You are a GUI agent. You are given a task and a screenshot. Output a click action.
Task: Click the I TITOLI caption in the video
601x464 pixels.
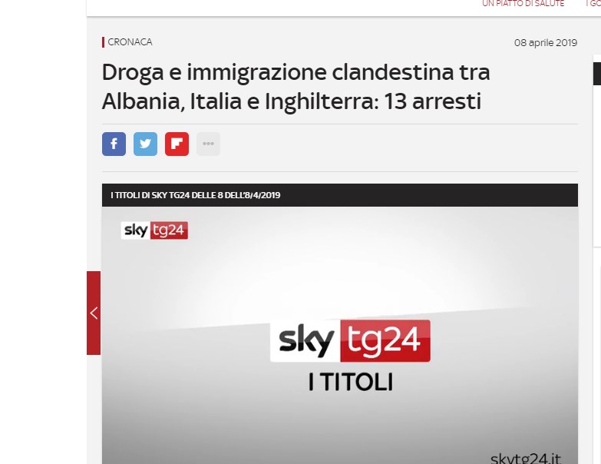click(x=351, y=383)
